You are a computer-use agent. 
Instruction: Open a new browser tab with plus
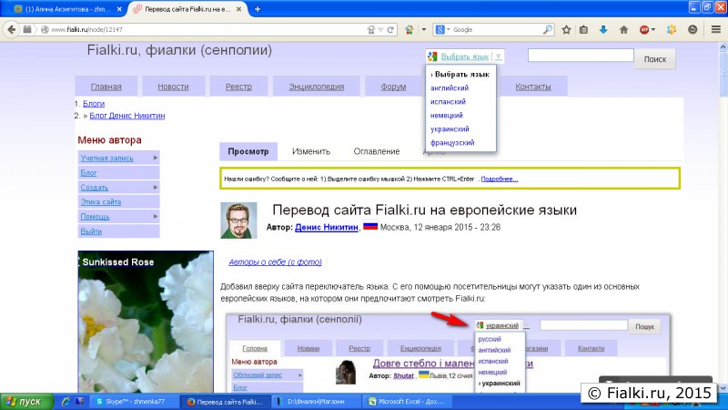point(258,9)
